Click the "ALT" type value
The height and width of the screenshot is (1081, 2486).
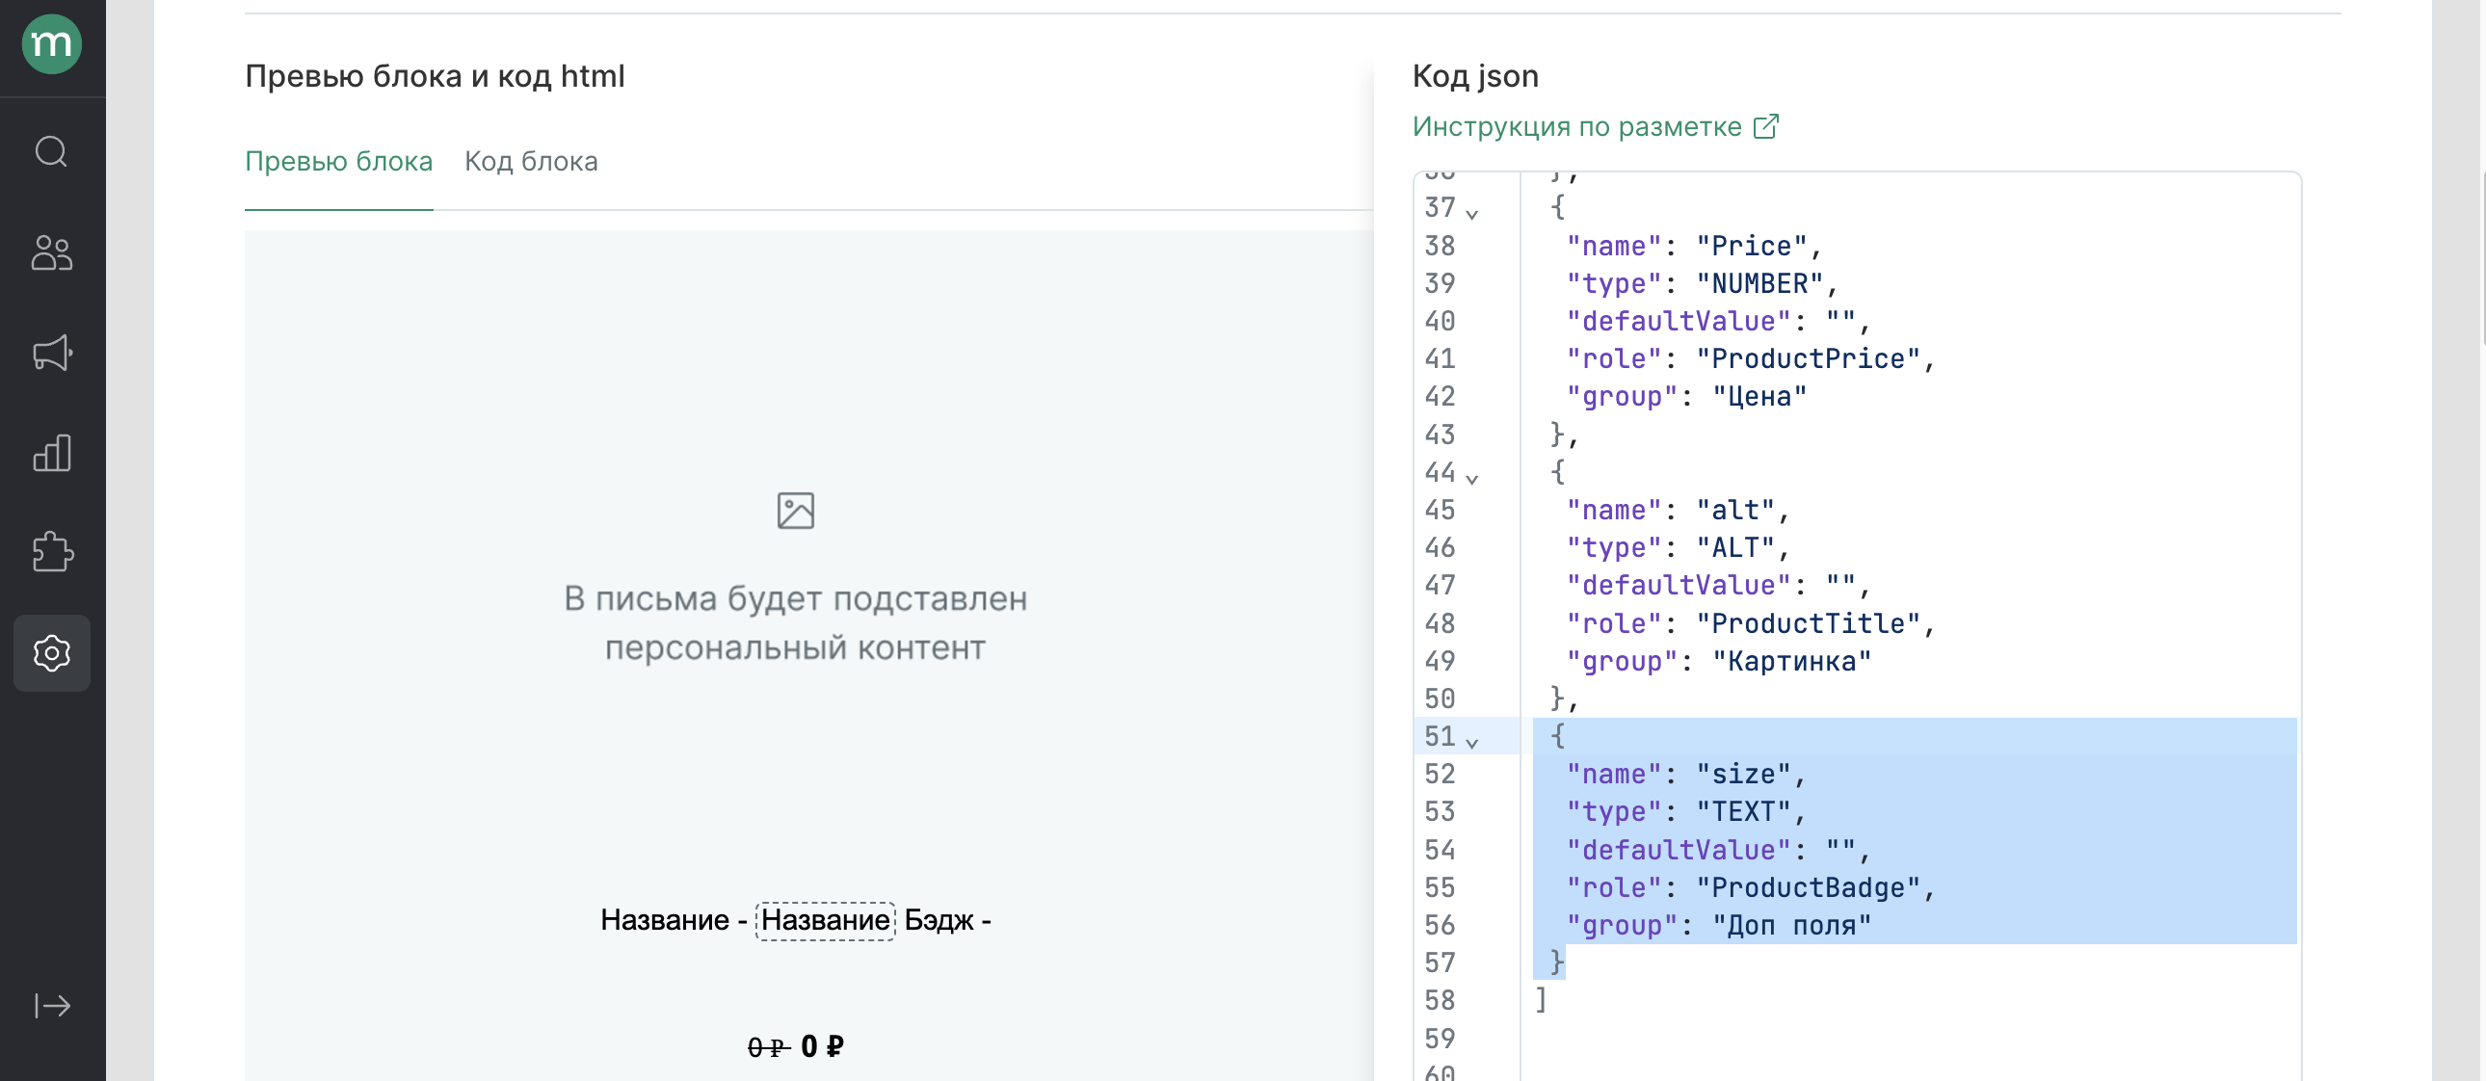click(x=1735, y=548)
